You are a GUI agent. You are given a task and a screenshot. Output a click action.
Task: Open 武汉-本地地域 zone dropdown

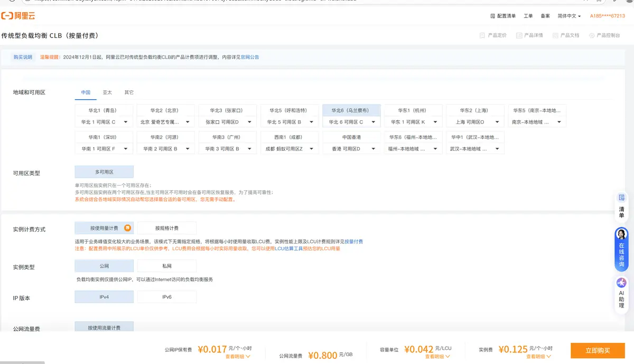475,149
